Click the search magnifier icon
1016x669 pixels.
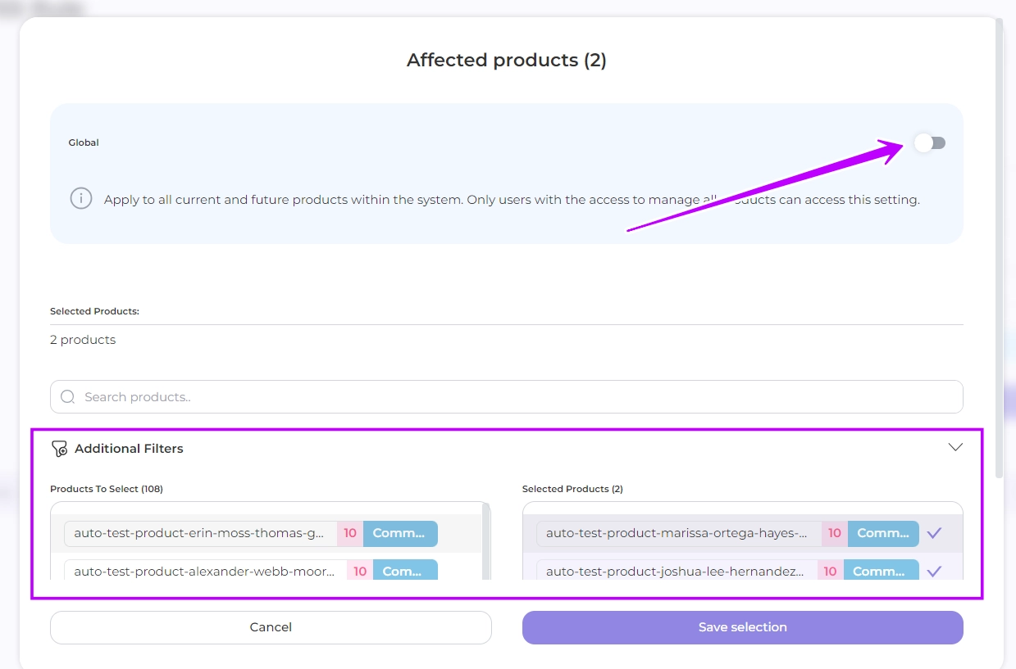tap(68, 397)
